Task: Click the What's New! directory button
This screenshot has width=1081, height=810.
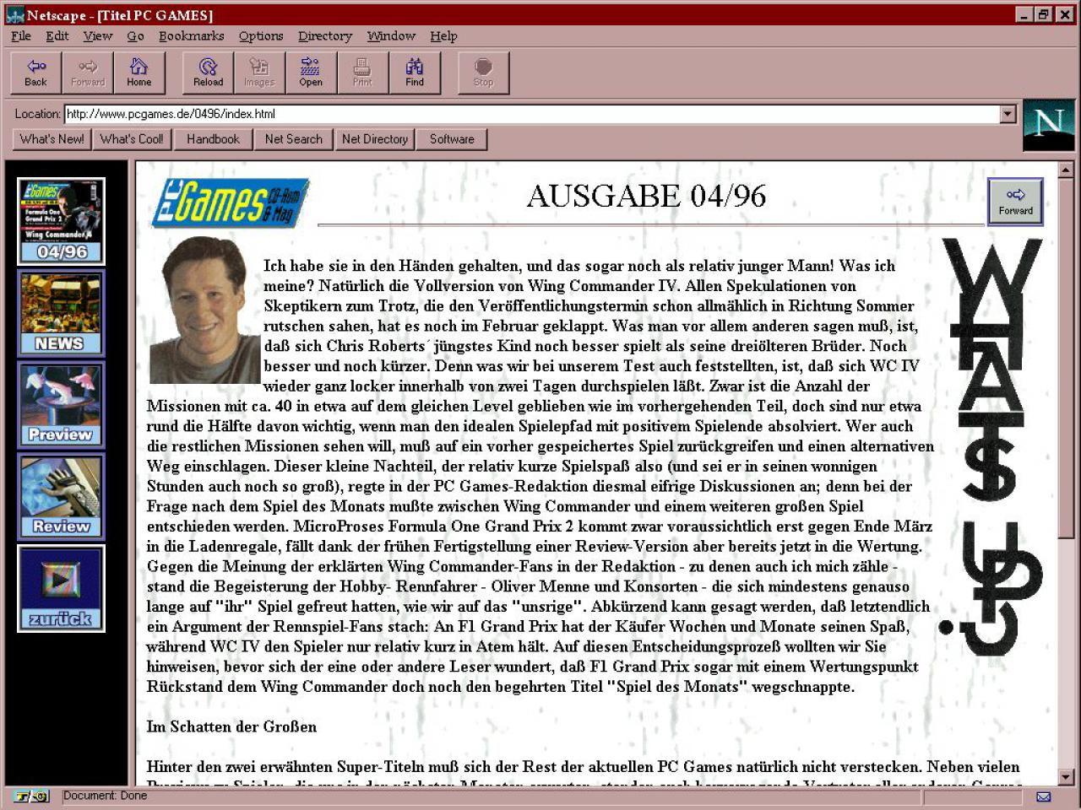Action: 52,139
